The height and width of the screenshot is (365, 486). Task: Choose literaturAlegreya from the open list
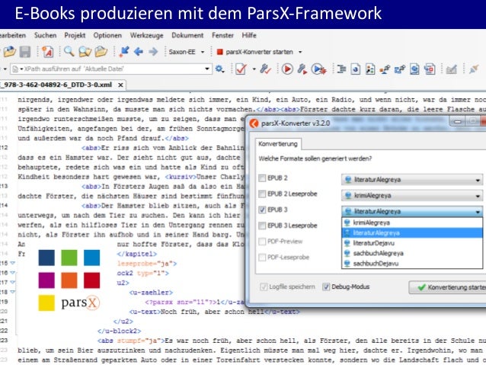tap(412, 233)
